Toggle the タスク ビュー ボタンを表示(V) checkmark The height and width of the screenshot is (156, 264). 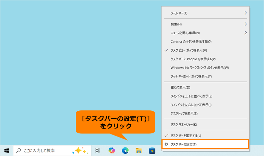click(x=166, y=50)
